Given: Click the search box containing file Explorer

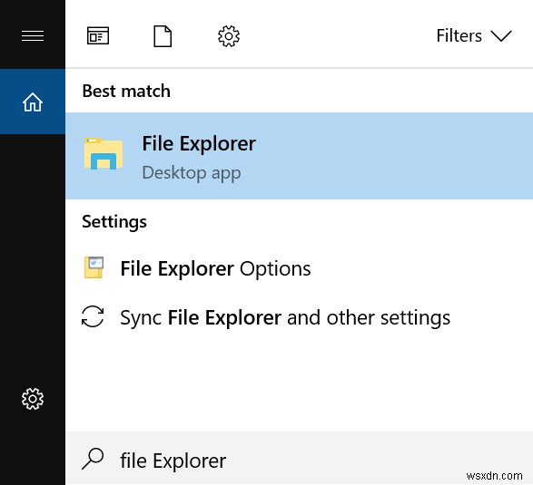Looking at the screenshot, I should pyautogui.click(x=299, y=459).
